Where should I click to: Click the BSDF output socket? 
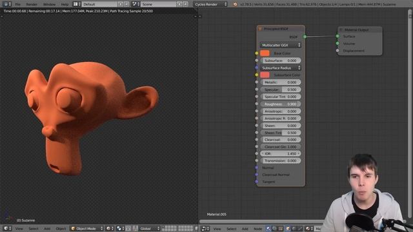click(305, 37)
